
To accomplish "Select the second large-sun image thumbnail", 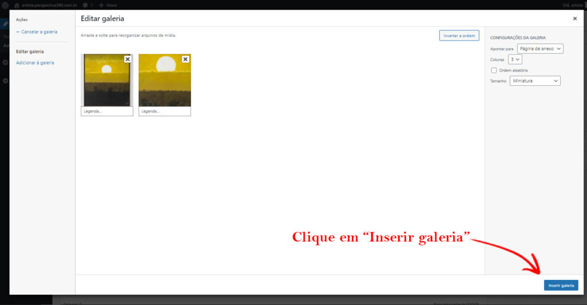I will (x=165, y=80).
